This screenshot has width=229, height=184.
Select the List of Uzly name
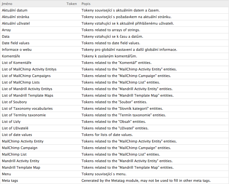click(11, 122)
